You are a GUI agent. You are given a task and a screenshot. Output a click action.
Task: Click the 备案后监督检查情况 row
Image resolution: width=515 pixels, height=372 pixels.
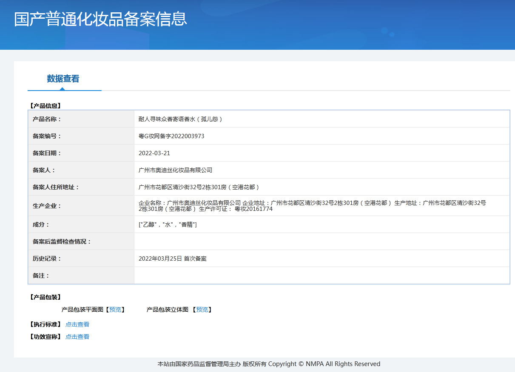point(255,241)
